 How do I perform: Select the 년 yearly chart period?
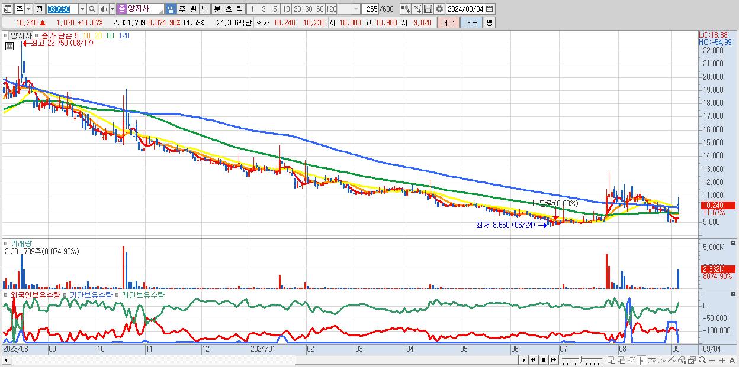coord(204,9)
